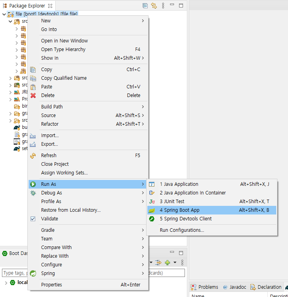Viewport: 288px width, 297px height.
Task: Open the Refactor submenu
Action: (x=88, y=124)
